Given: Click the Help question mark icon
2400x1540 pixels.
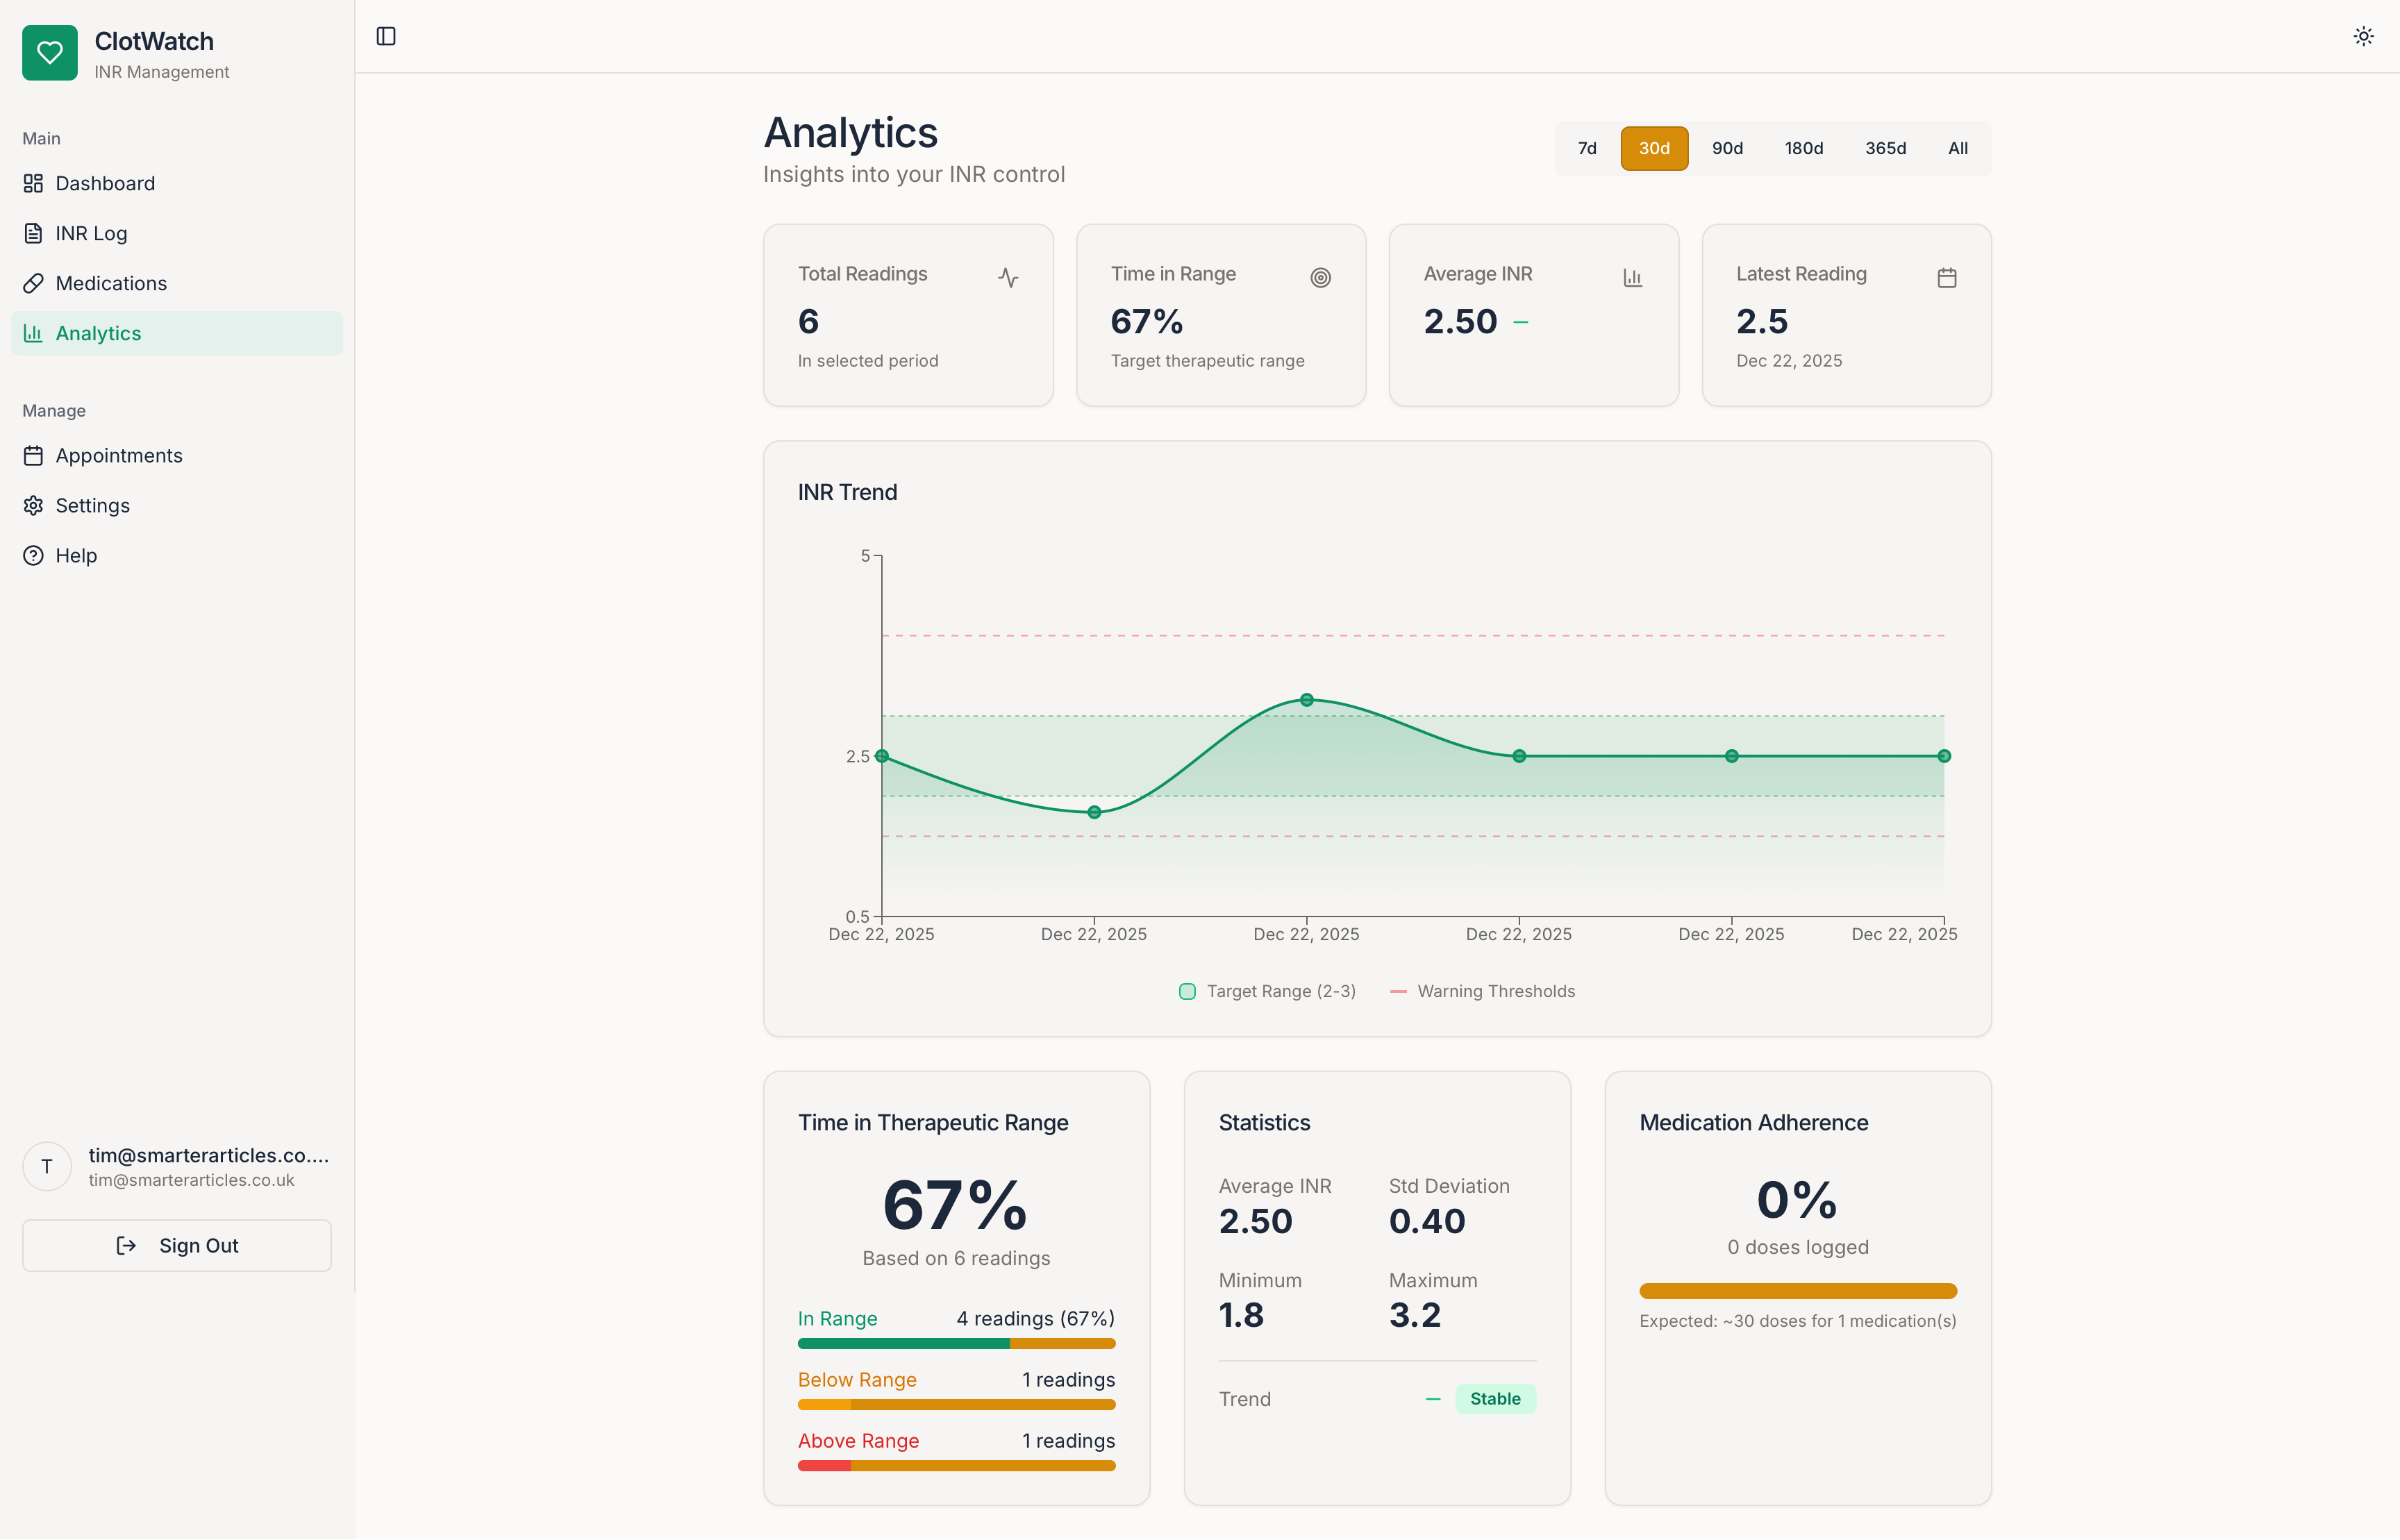Looking at the screenshot, I should click(x=33, y=555).
